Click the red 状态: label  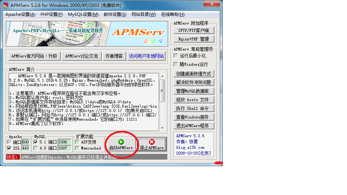point(13,157)
